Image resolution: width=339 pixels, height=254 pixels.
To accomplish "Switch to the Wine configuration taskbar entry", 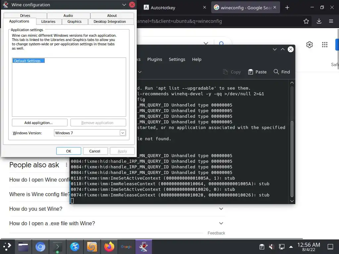I will (144, 247).
